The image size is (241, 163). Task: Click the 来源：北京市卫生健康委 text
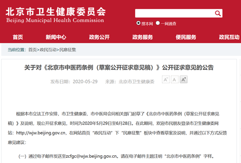tap(130, 82)
